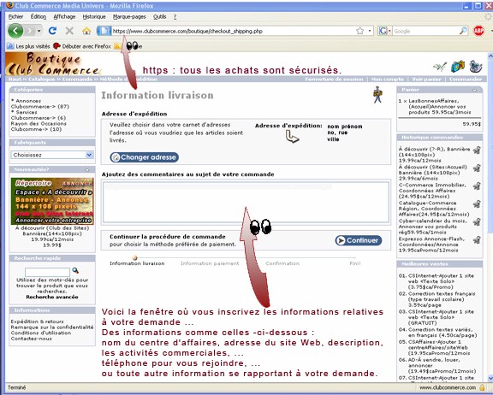Open Conditions d'utilisation link
The height and width of the screenshot is (395, 493).
[x=40, y=333]
